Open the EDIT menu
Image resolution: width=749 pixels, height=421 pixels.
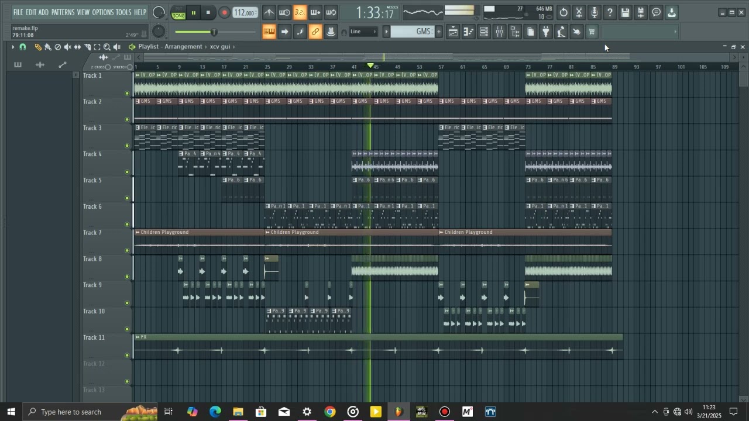pyautogui.click(x=31, y=12)
